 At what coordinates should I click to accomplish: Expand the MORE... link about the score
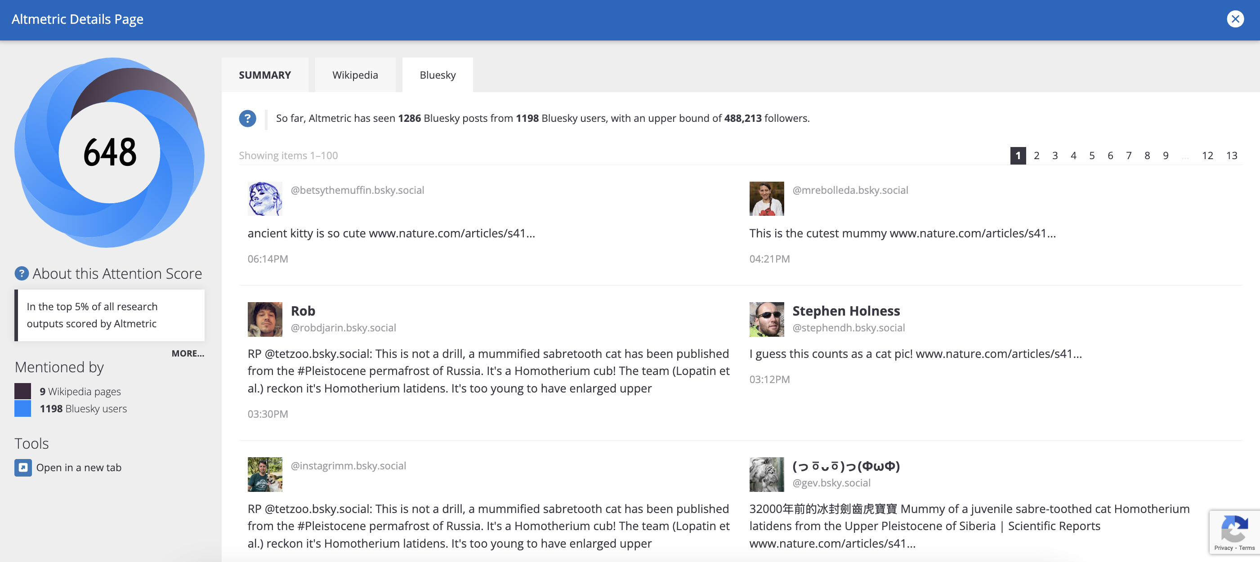click(x=188, y=354)
